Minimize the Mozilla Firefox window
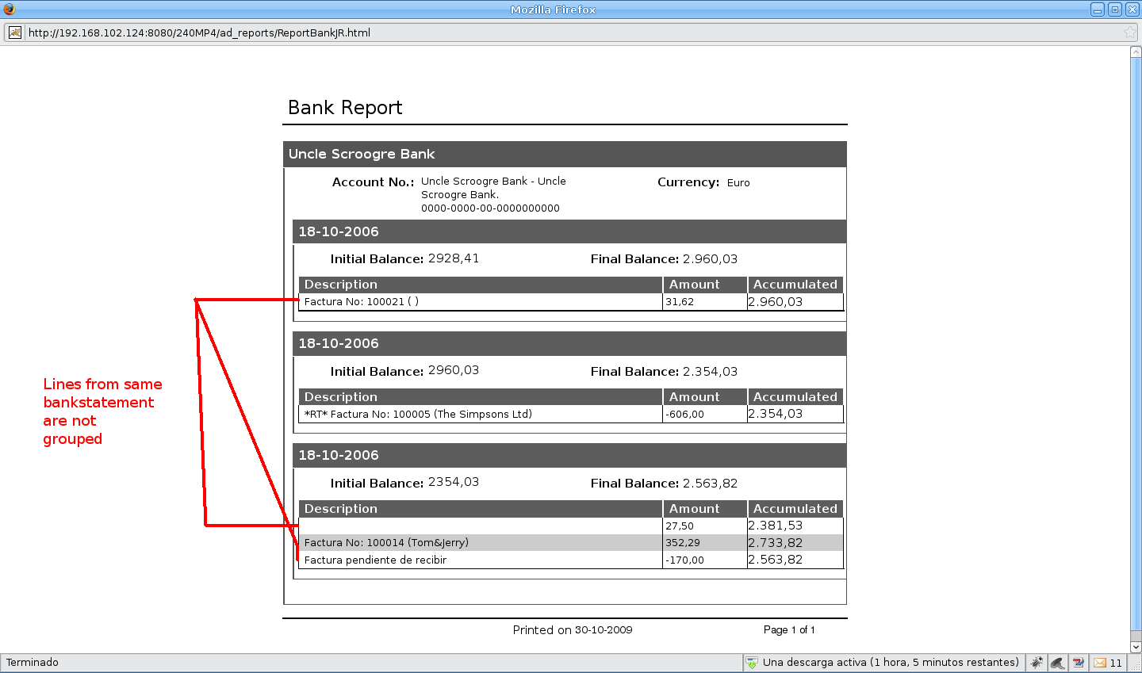Viewport: 1142px width, 673px height. coord(1098,10)
